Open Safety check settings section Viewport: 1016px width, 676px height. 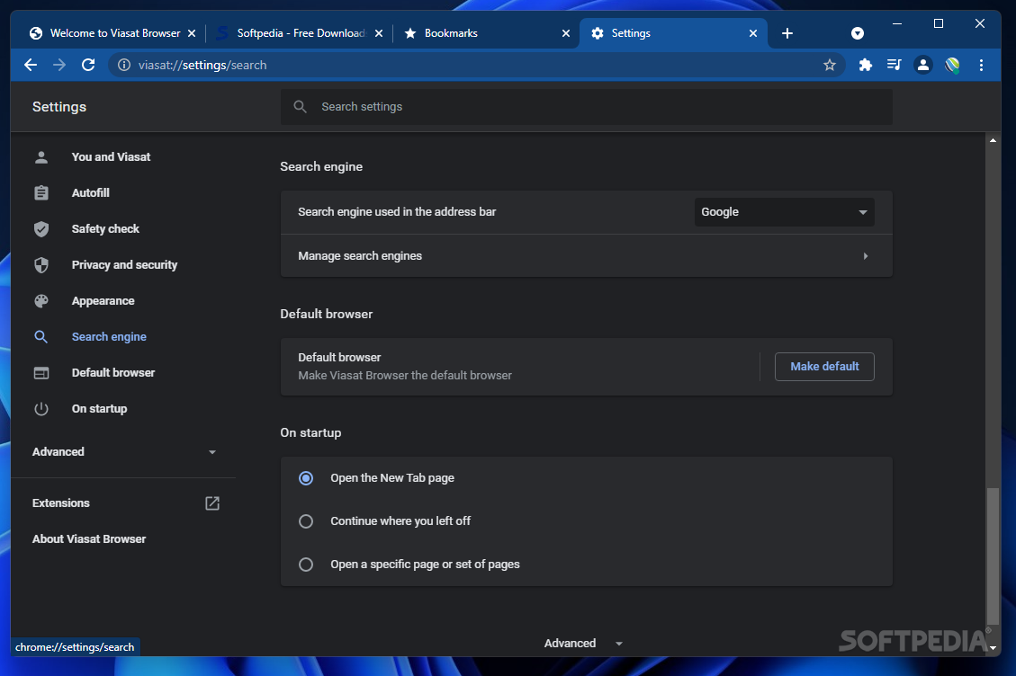[105, 228]
